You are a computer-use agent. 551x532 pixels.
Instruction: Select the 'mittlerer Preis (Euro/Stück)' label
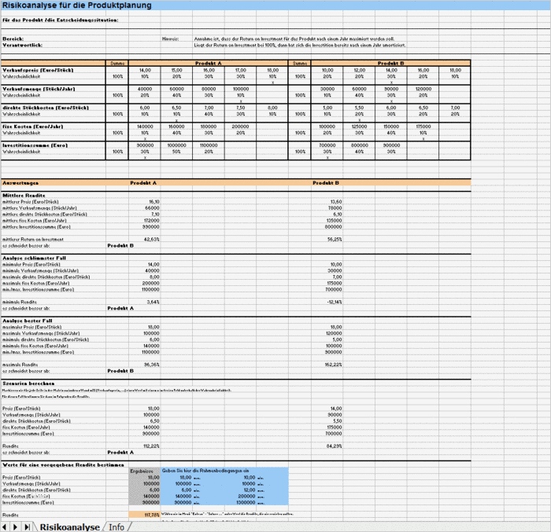[30, 202]
